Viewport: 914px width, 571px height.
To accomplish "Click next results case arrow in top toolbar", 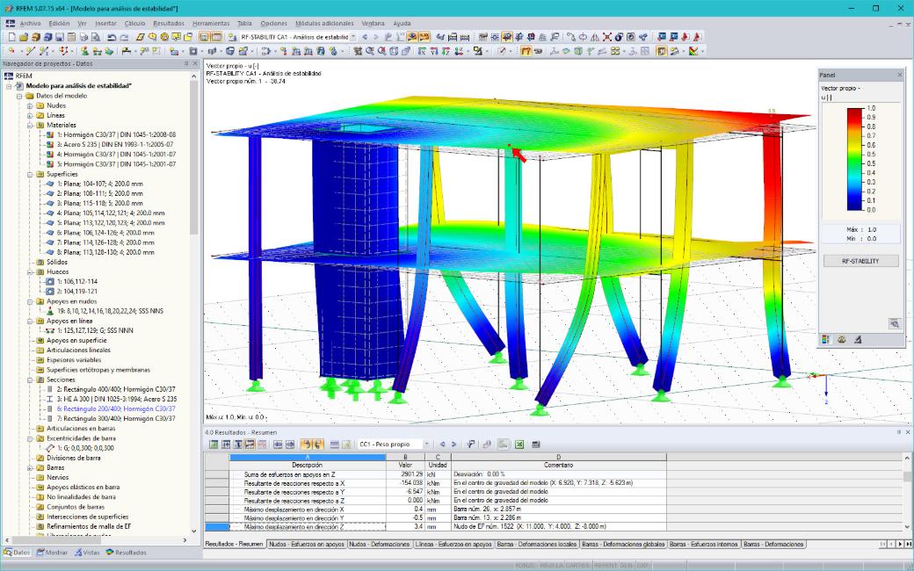I will pos(376,37).
